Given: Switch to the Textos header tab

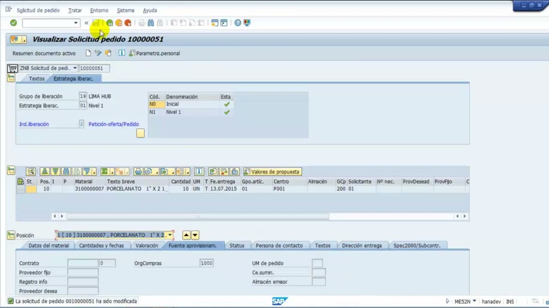Looking at the screenshot, I should pos(36,79).
